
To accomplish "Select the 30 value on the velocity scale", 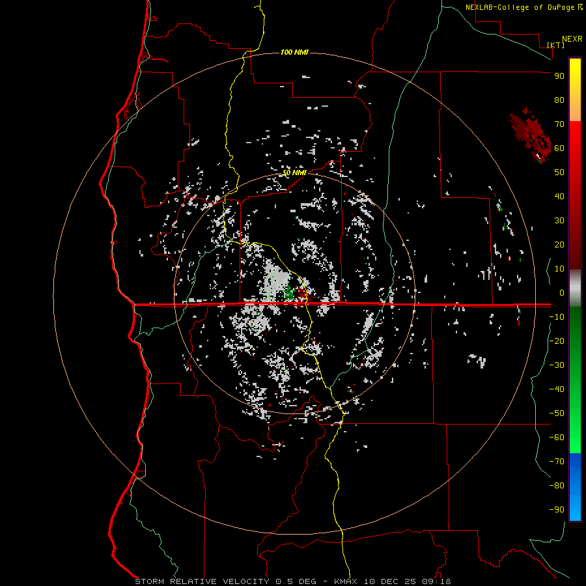I will 559,221.
